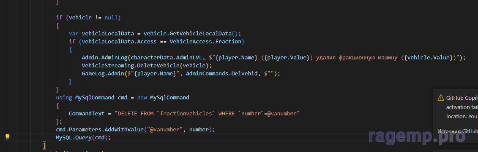This screenshot has width=478, height=152.
Task: Click the 'number' argument in AddWithValue
Action: point(199,130)
